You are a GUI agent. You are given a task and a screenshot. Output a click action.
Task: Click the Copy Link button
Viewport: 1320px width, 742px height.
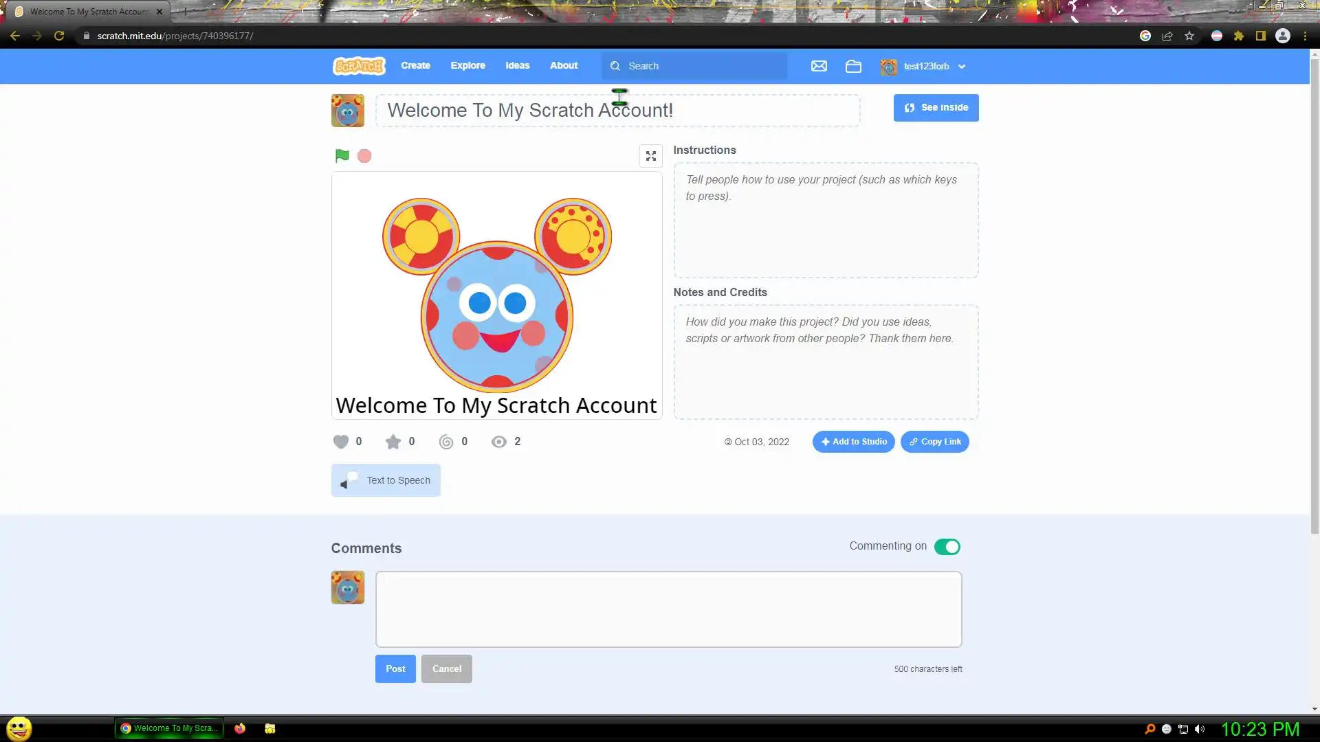[x=934, y=442]
